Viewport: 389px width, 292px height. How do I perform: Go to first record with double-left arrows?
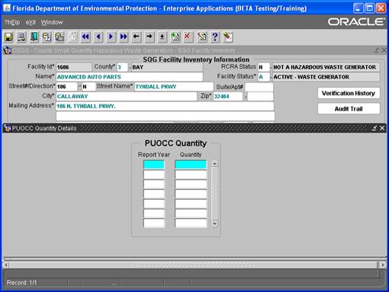(85, 37)
